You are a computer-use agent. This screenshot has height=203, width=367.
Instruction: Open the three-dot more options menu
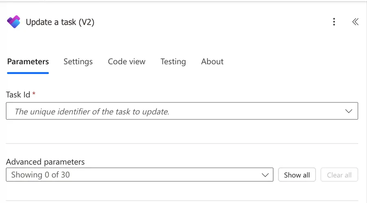[x=334, y=22]
